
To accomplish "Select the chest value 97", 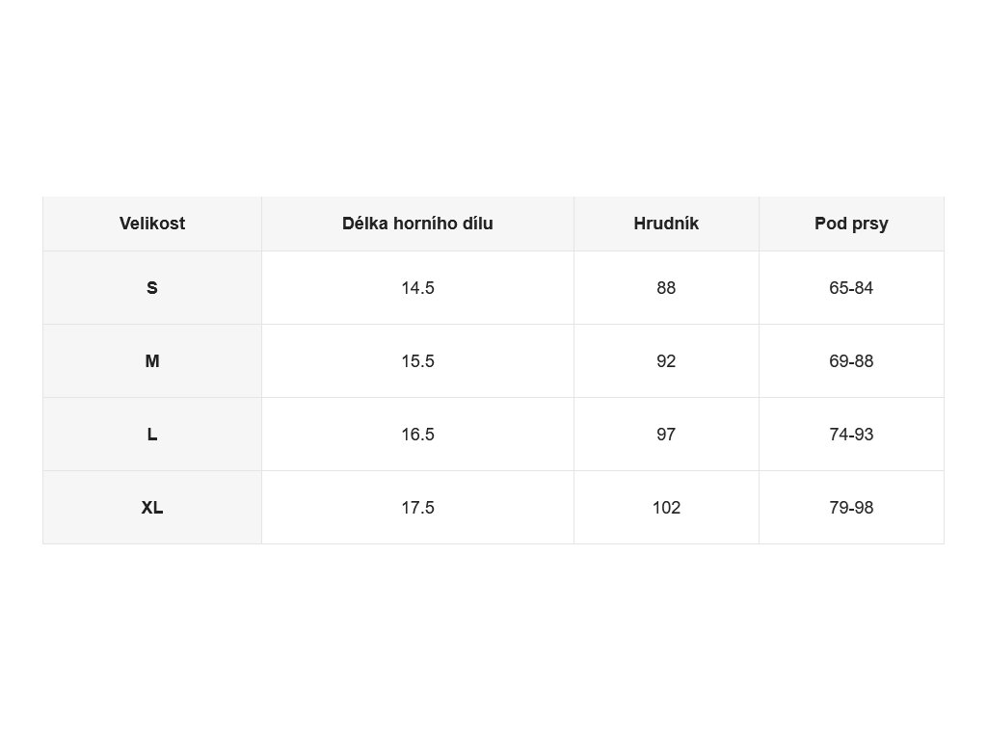I will click(666, 435).
